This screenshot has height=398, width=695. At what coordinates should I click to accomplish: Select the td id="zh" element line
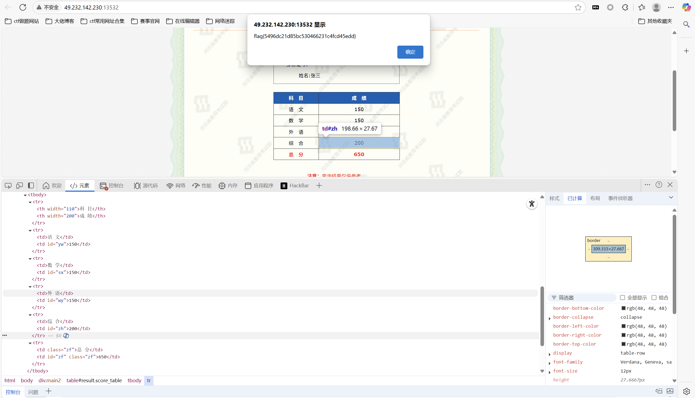click(64, 328)
